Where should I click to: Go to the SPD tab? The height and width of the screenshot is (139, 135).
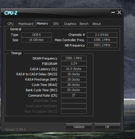56,24
